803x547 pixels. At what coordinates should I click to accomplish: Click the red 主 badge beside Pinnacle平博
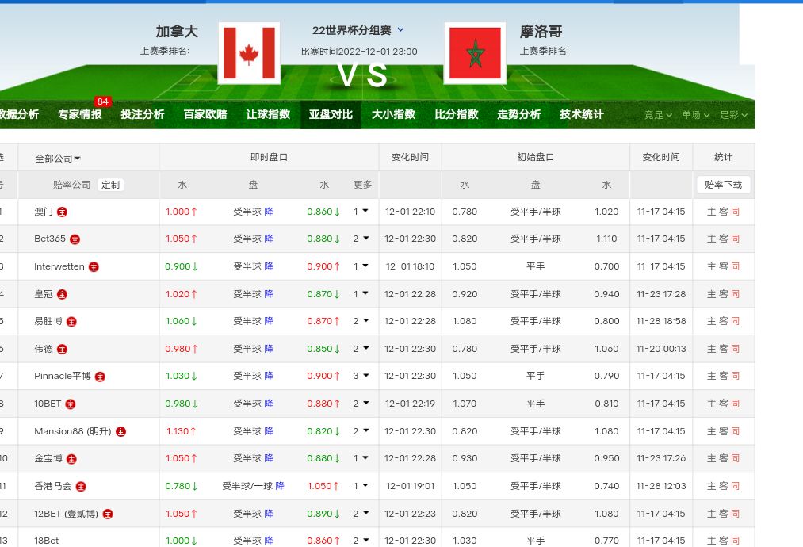(x=100, y=377)
